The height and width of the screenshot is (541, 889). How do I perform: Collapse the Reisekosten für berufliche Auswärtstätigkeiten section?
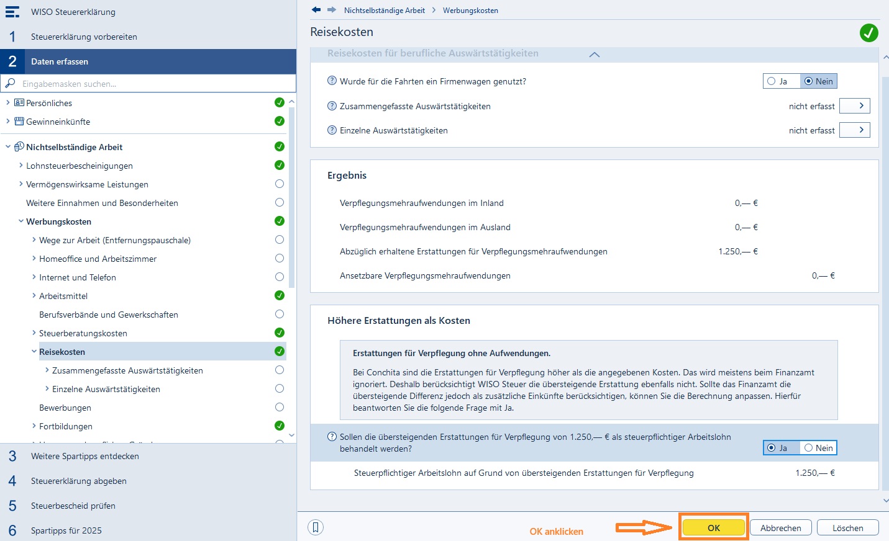tap(594, 54)
